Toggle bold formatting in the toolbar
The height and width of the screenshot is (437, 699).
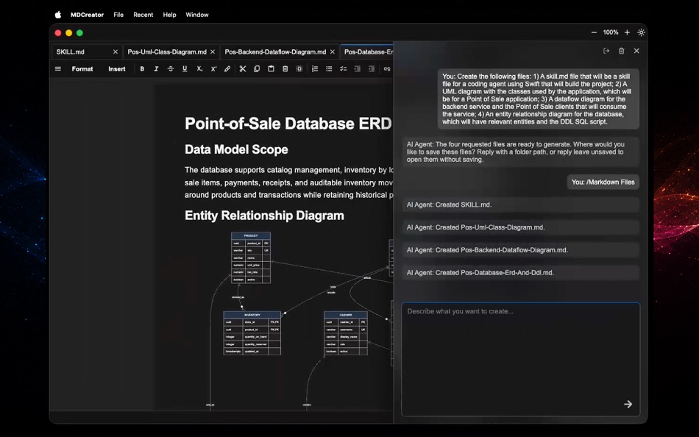[x=142, y=69]
